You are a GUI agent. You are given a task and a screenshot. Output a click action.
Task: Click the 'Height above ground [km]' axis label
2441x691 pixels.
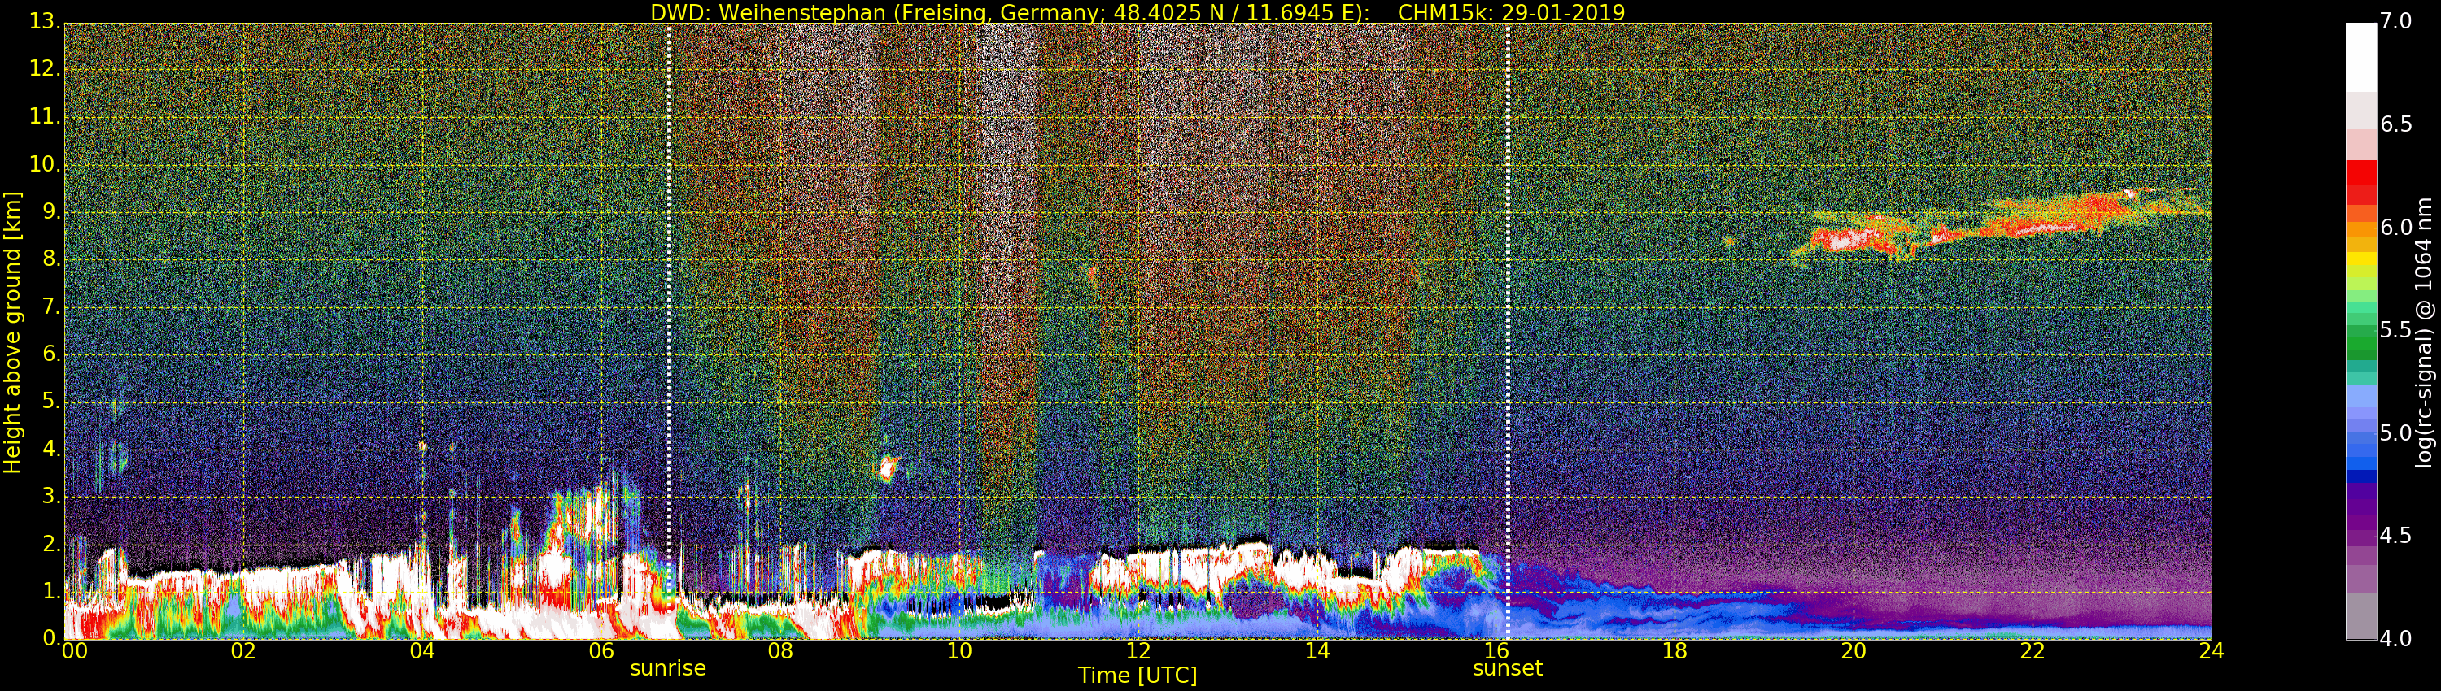(x=12, y=332)
